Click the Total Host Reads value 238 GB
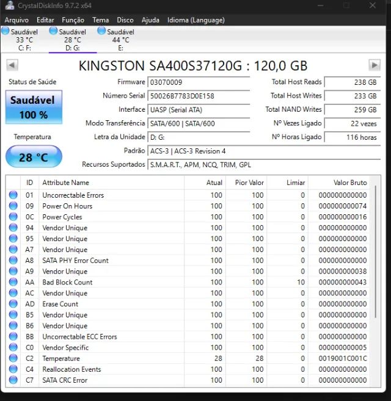This screenshot has height=401, width=391. 353,82
